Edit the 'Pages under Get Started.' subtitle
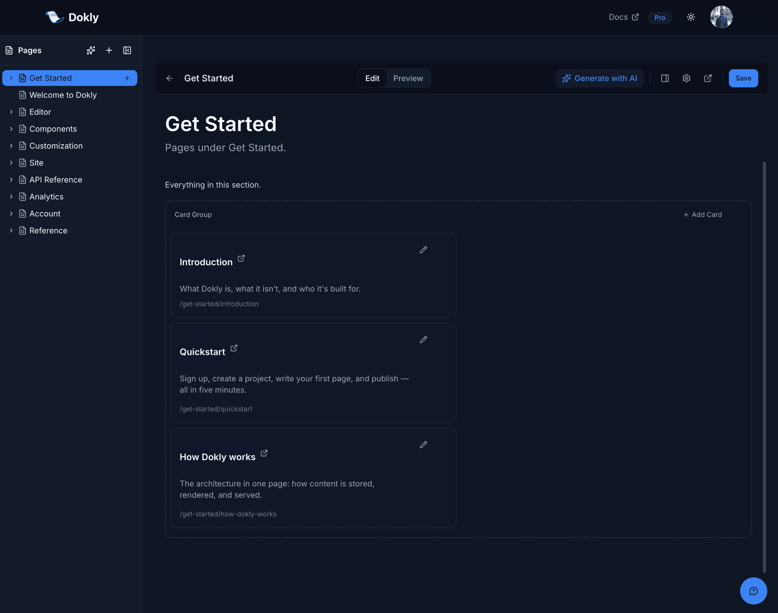Image resolution: width=778 pixels, height=613 pixels. click(225, 147)
